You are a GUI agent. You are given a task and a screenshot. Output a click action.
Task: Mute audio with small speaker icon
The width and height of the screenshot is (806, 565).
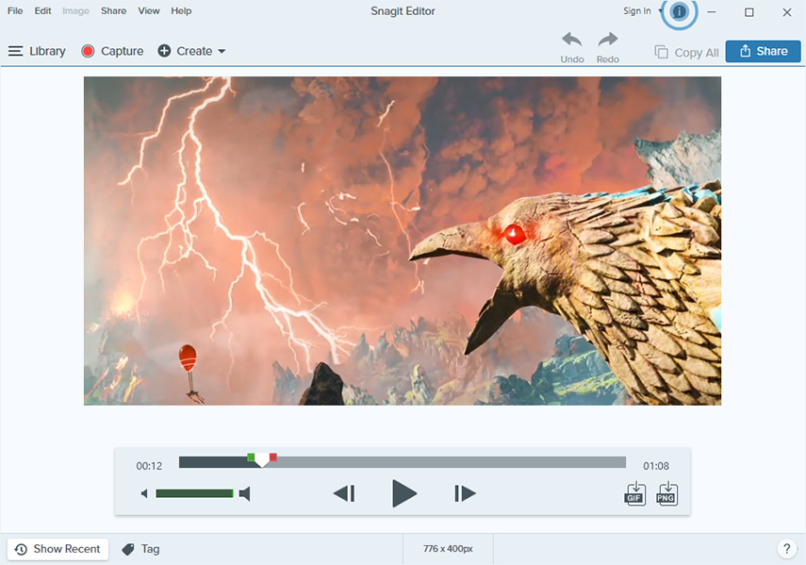pos(144,493)
